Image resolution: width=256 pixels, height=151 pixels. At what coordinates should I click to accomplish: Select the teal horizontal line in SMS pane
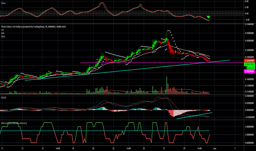pos(105,131)
